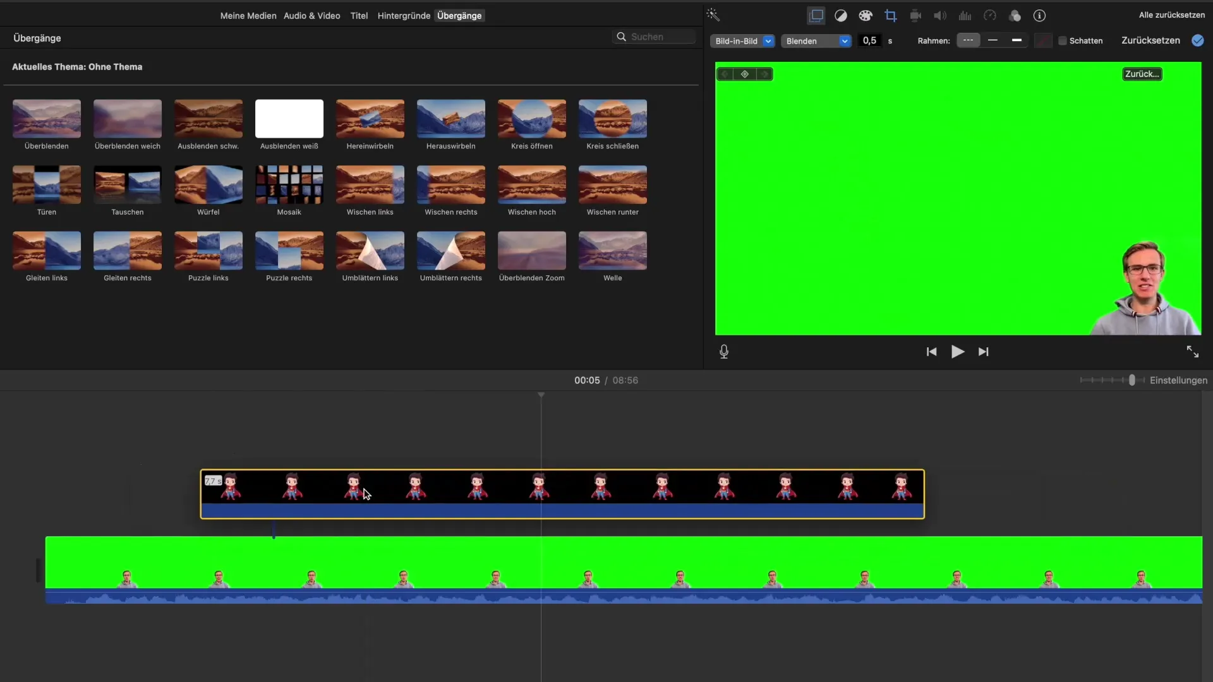This screenshot has width=1213, height=682.
Task: Open the color balance tool
Action: [841, 16]
